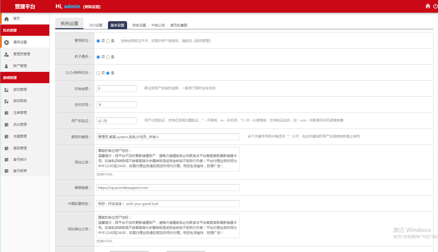The height and width of the screenshot is (252, 438).
Task: Select 是 radio for 豹子通杀
Action: coord(108,57)
